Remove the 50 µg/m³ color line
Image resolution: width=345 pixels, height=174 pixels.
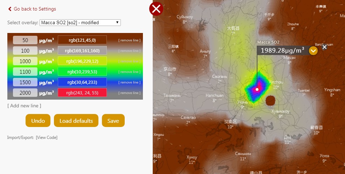129,40
